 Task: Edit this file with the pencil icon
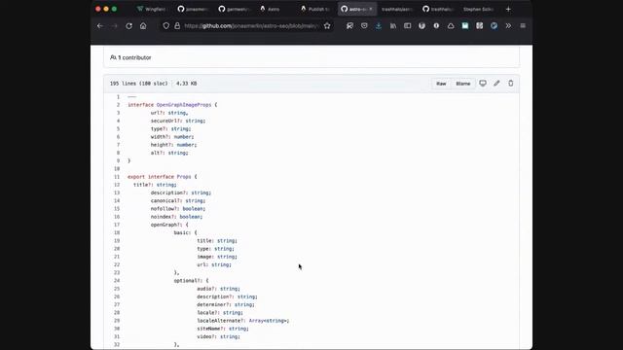[496, 84]
